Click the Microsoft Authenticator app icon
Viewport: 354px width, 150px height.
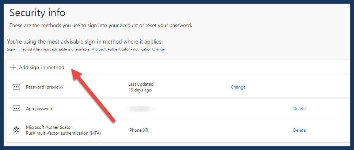[x=16, y=130]
